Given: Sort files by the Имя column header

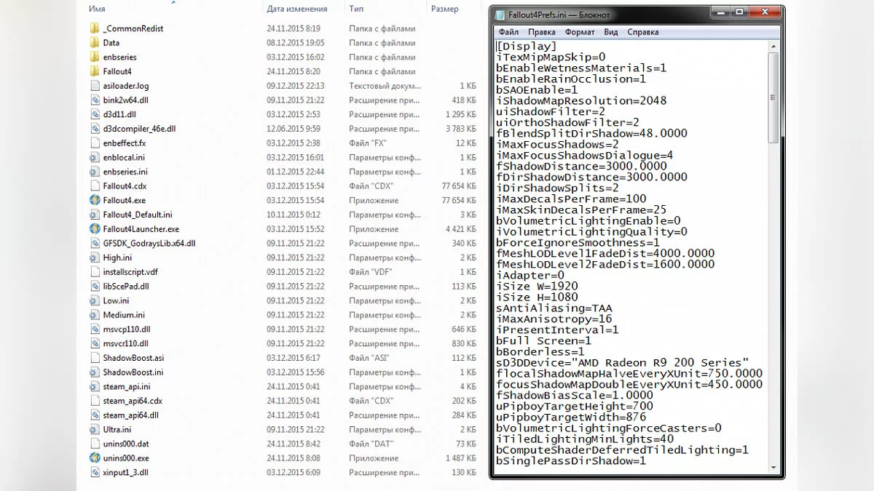Looking at the screenshot, I should pos(97,9).
